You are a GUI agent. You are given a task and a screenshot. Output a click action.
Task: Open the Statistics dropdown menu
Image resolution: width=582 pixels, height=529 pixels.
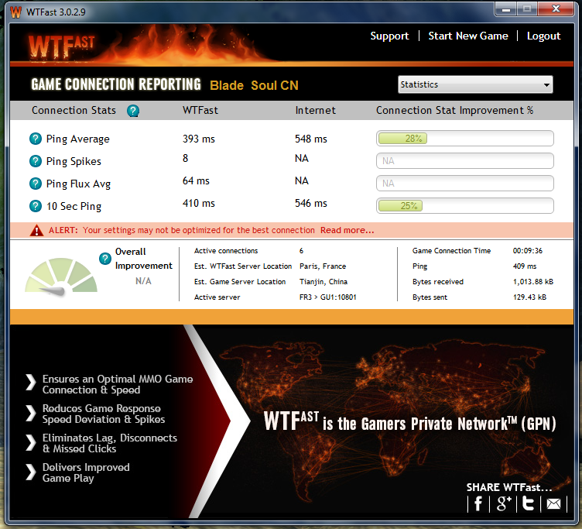pyautogui.click(x=475, y=84)
